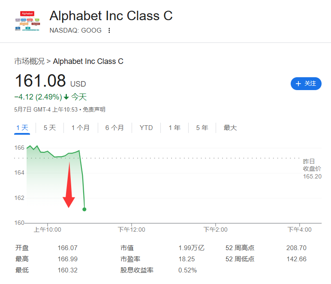Follow the stock with 关注 button
The image size is (331, 284).
[x=306, y=84]
